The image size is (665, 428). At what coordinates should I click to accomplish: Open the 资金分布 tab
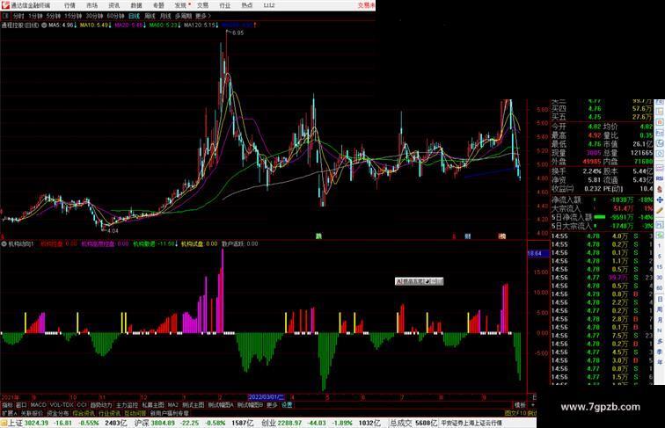58,413
